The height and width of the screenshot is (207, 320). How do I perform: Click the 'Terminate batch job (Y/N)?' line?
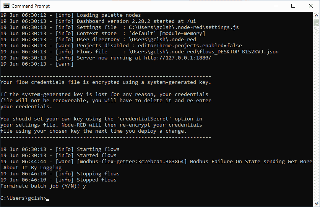[x=43, y=186]
